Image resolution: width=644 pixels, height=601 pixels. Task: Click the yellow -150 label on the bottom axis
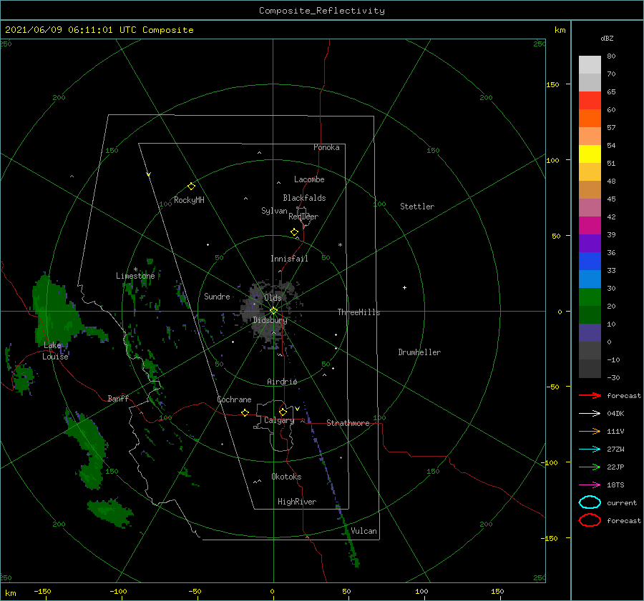click(42, 591)
